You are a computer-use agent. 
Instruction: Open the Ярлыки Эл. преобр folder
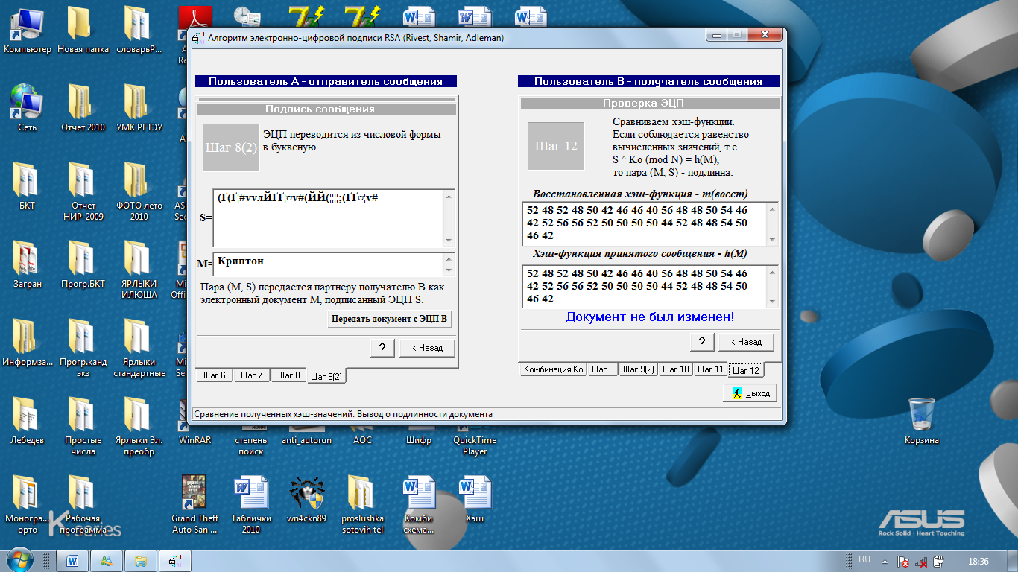pos(139,426)
